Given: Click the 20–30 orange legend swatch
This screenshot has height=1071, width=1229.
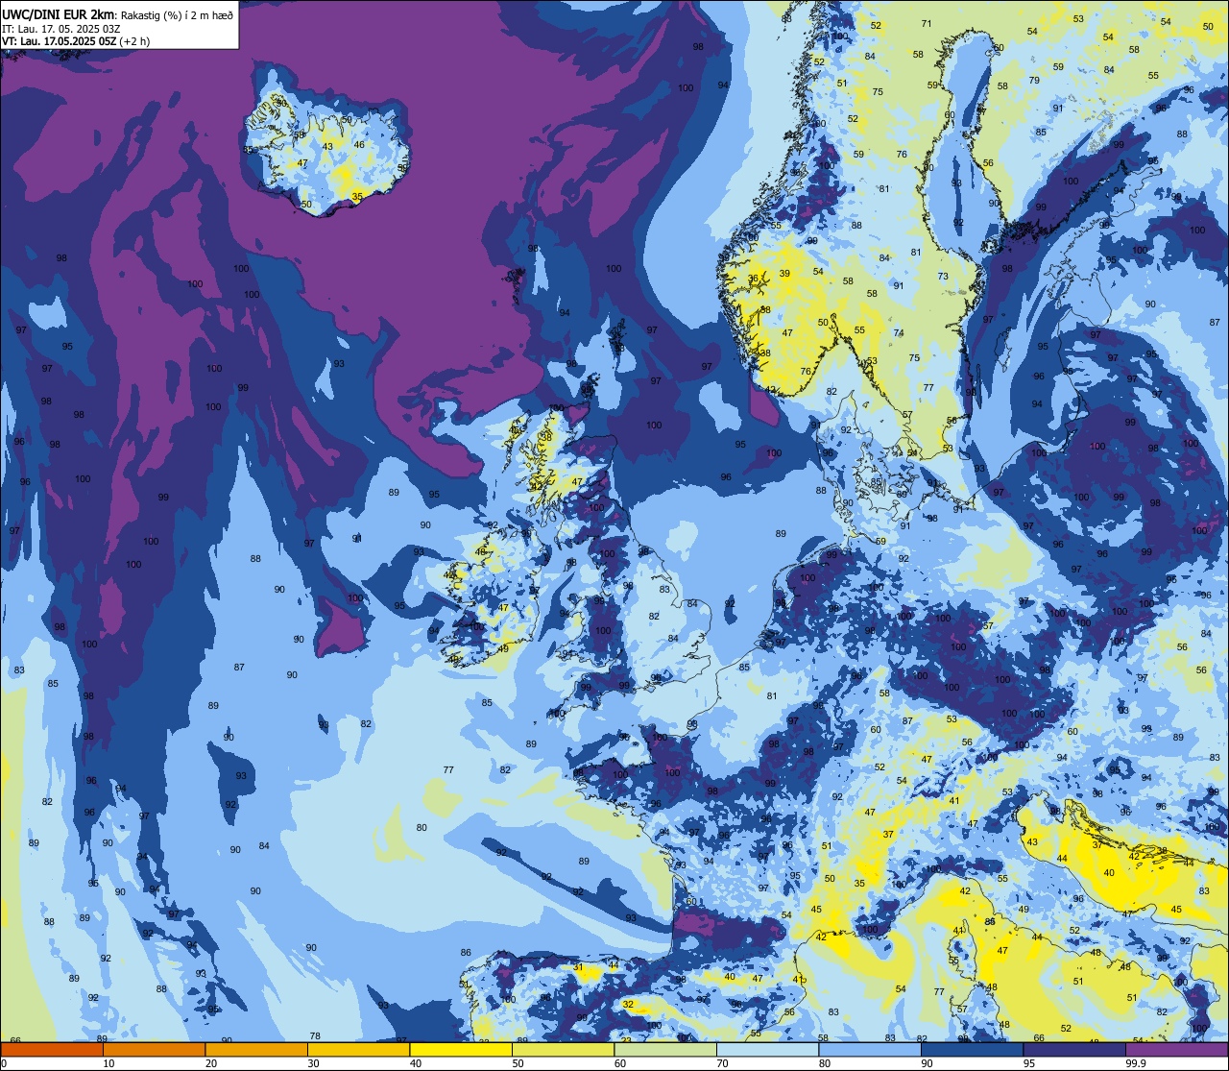Looking at the screenshot, I should (256, 1050).
